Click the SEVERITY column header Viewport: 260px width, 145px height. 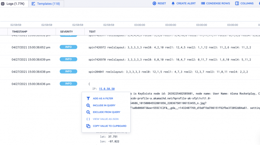pos(66,31)
